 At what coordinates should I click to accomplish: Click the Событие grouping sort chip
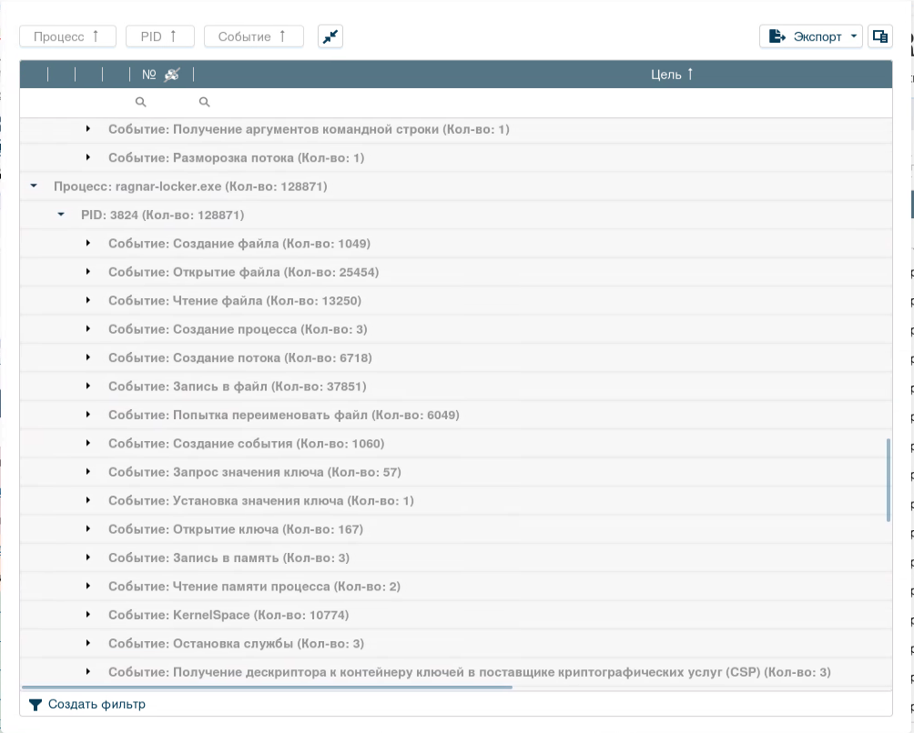[x=253, y=36]
